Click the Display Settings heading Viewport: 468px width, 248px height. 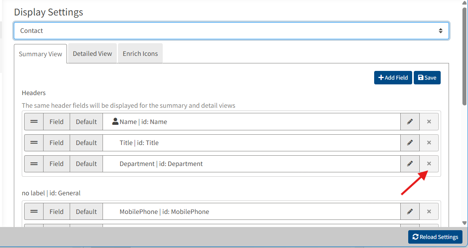click(x=49, y=12)
